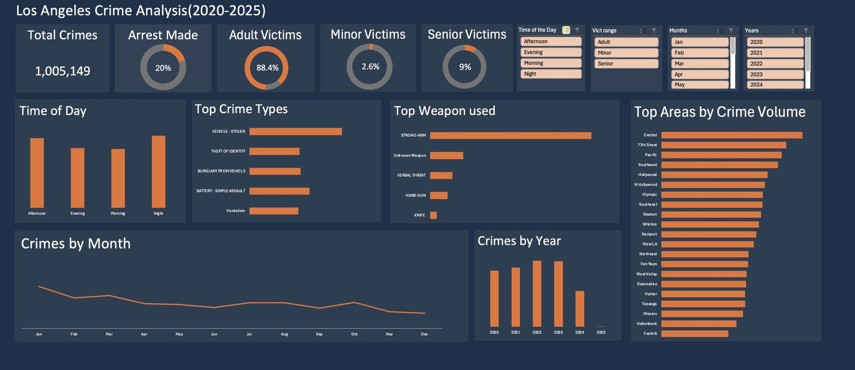Select Senior victim range
Viewport: 855px width, 370px height.
click(x=626, y=64)
